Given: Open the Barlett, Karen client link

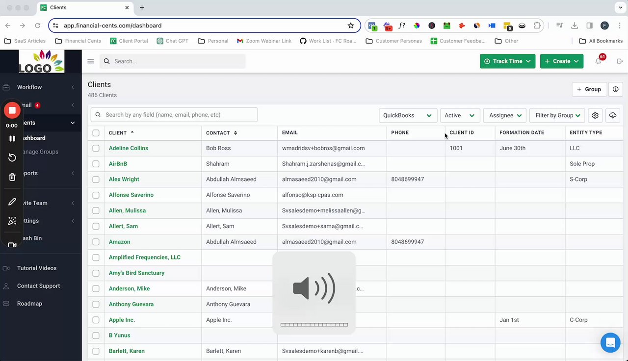Looking at the screenshot, I should click(127, 351).
